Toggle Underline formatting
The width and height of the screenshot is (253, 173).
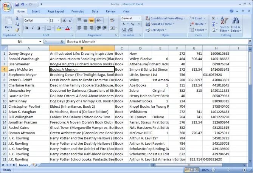pyautogui.click(x=39, y=28)
